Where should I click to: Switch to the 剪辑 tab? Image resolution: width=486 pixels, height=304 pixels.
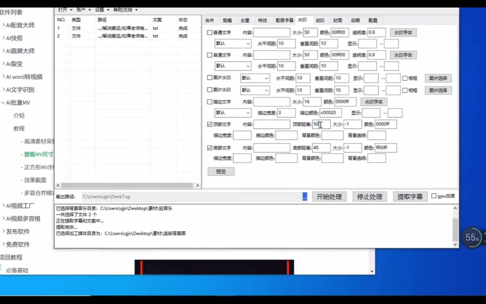pos(227,20)
